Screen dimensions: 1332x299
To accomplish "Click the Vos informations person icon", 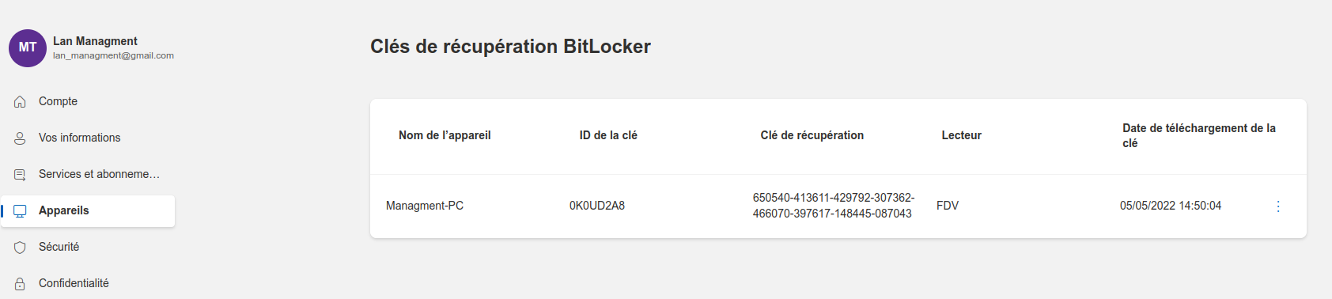I will 20,138.
